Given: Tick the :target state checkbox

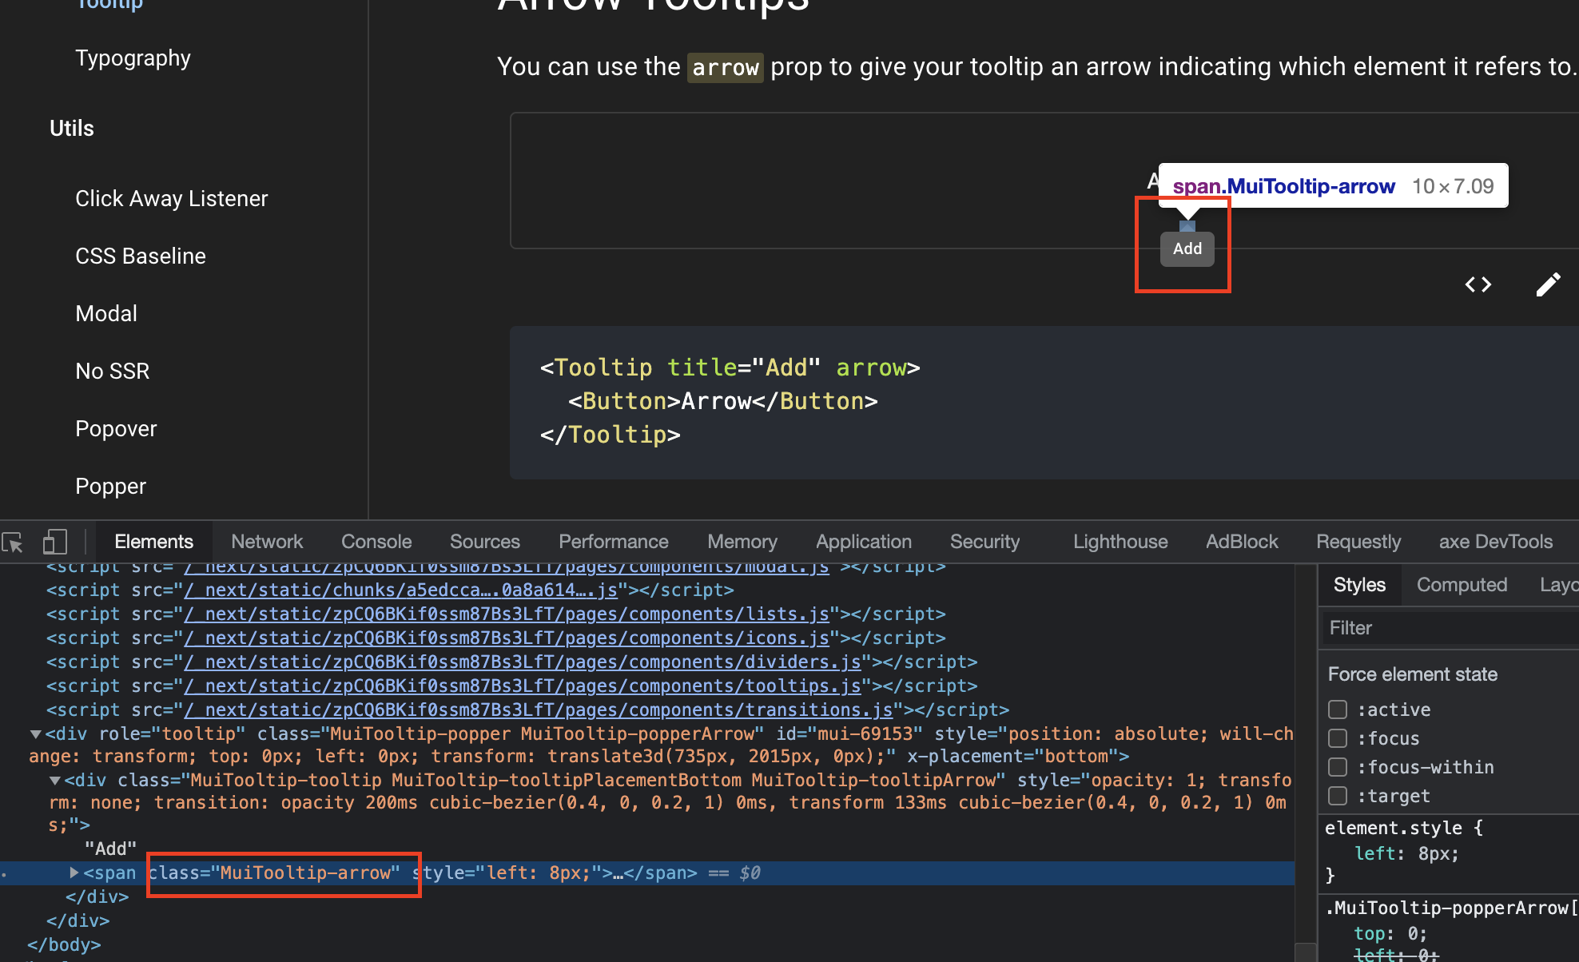Looking at the screenshot, I should click(x=1338, y=796).
